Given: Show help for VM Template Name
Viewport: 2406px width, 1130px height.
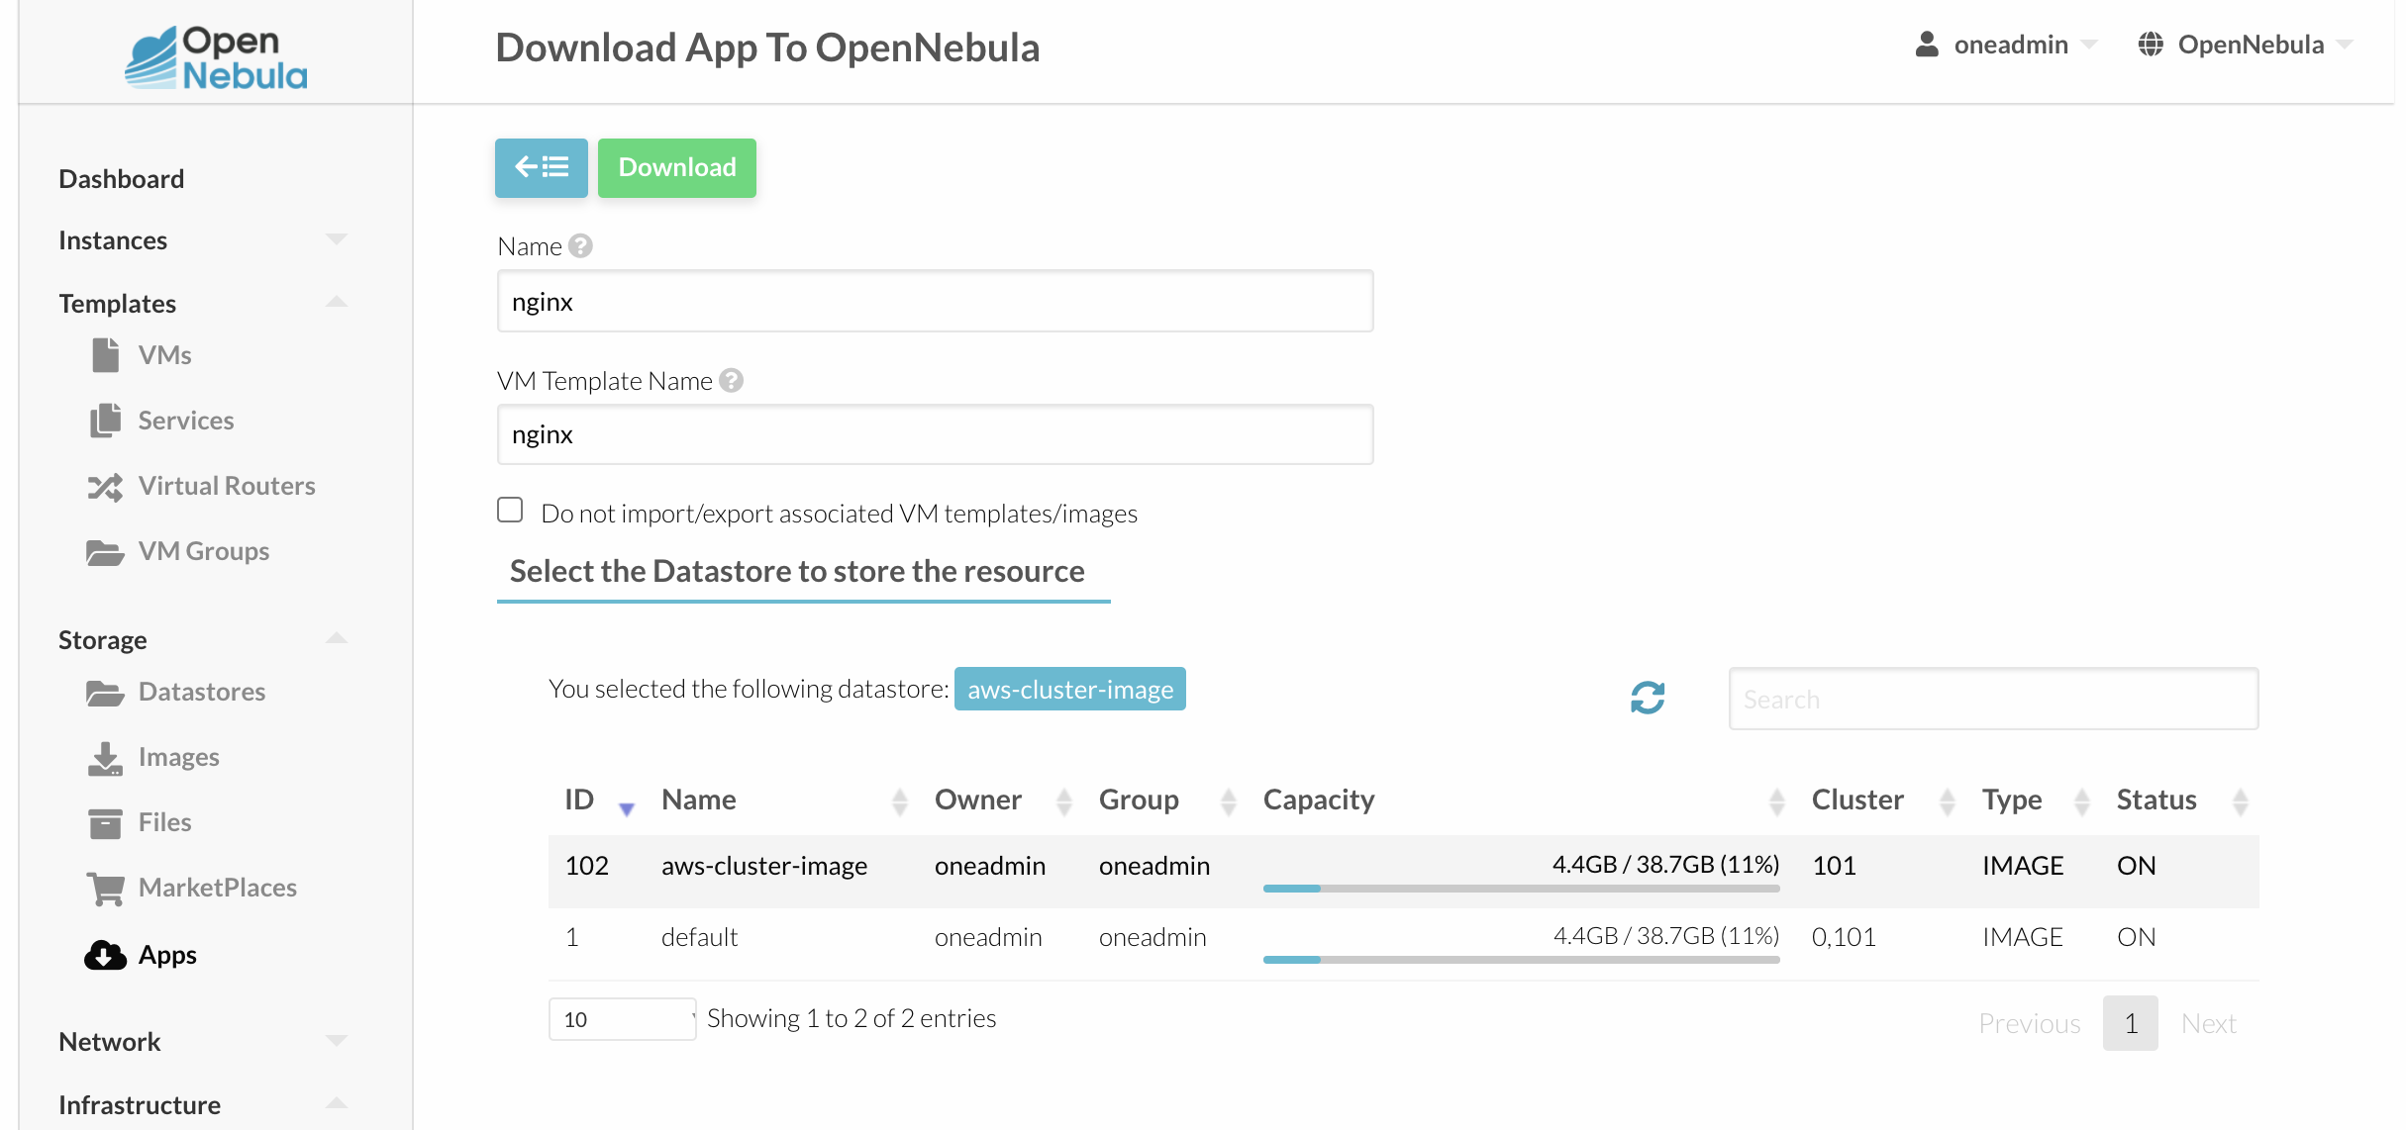Looking at the screenshot, I should tap(732, 380).
